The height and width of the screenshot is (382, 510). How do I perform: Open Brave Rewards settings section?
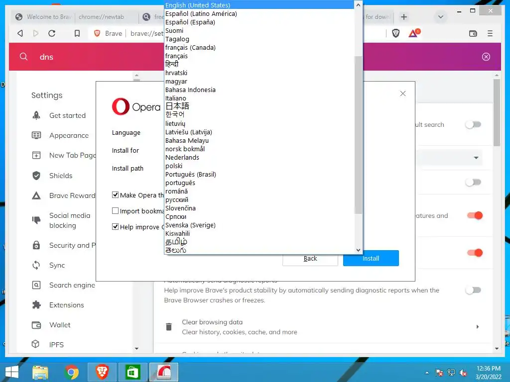(63, 195)
